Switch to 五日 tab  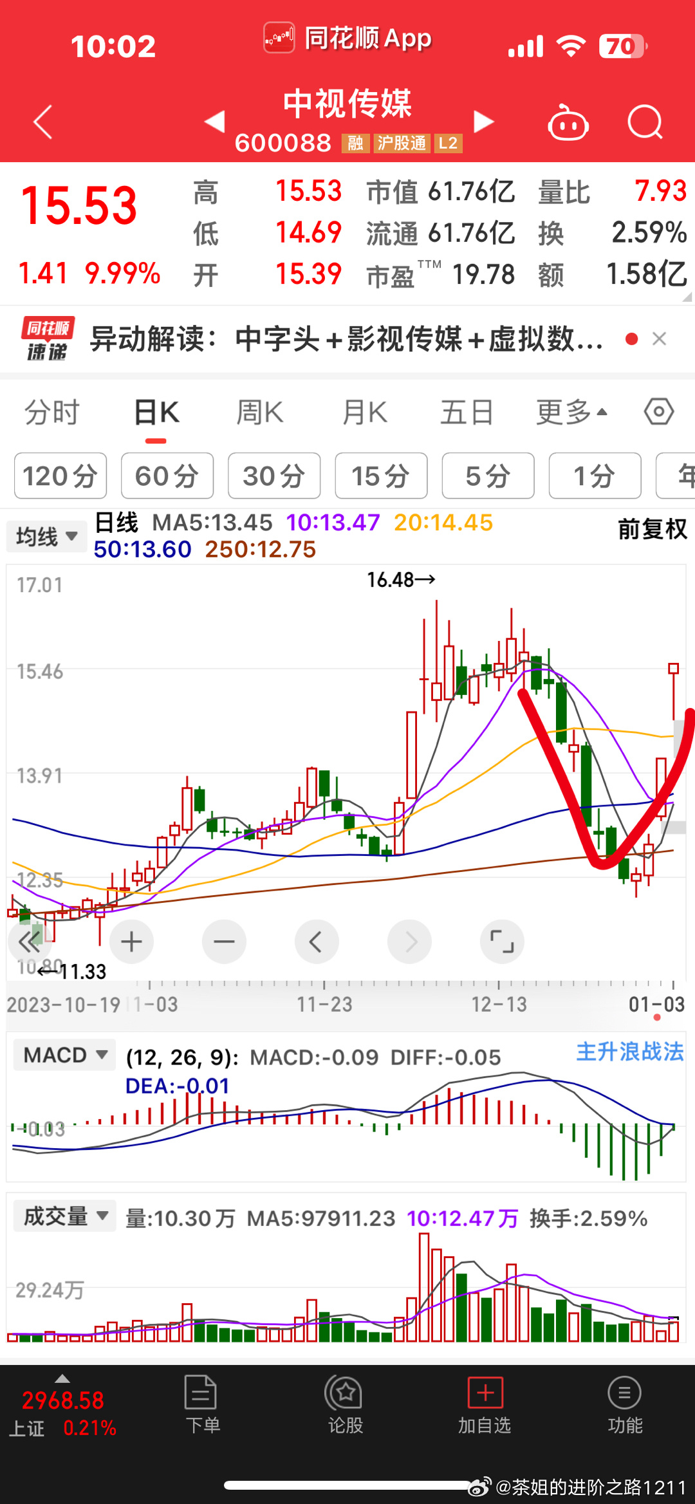pos(467,413)
